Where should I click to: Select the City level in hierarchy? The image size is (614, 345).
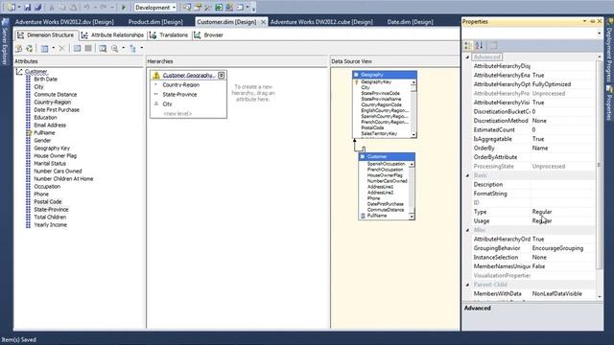(167, 104)
